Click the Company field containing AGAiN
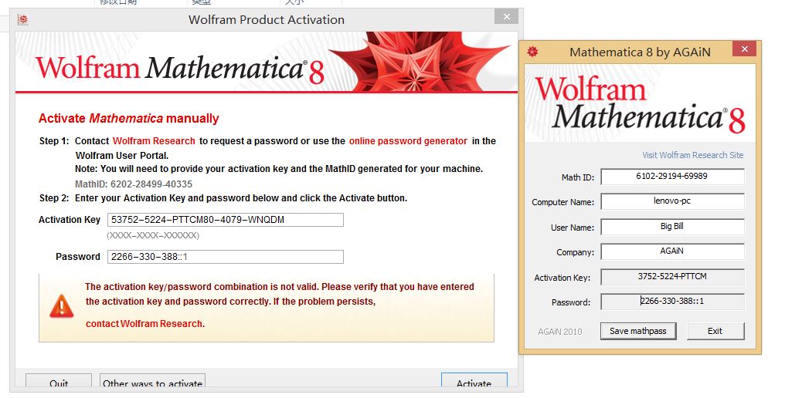 (672, 251)
